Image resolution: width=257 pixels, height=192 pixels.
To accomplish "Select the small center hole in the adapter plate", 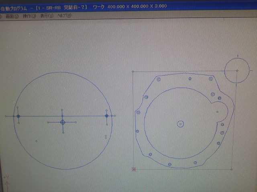I will [180, 124].
